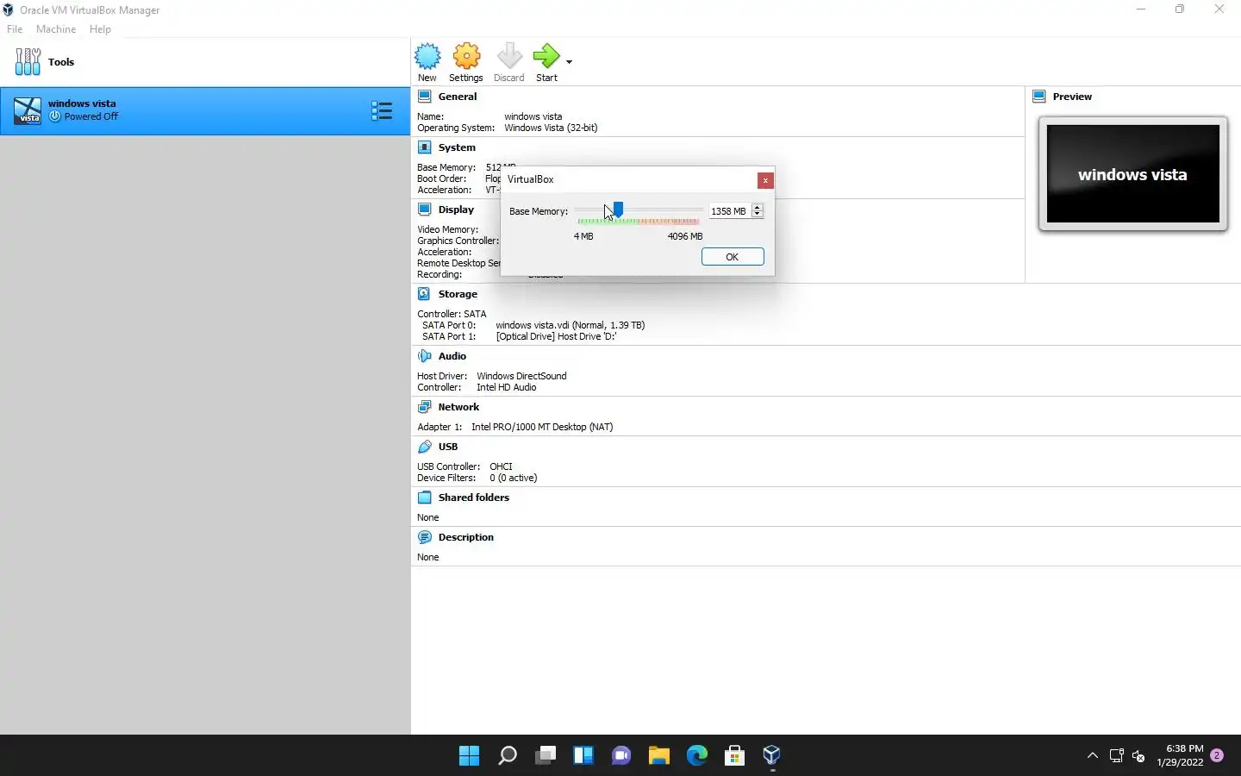
Task: Expand the Start button dropdown arrow
Action: pos(569,61)
